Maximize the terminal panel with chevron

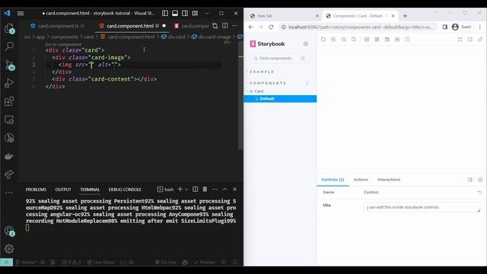(x=225, y=190)
